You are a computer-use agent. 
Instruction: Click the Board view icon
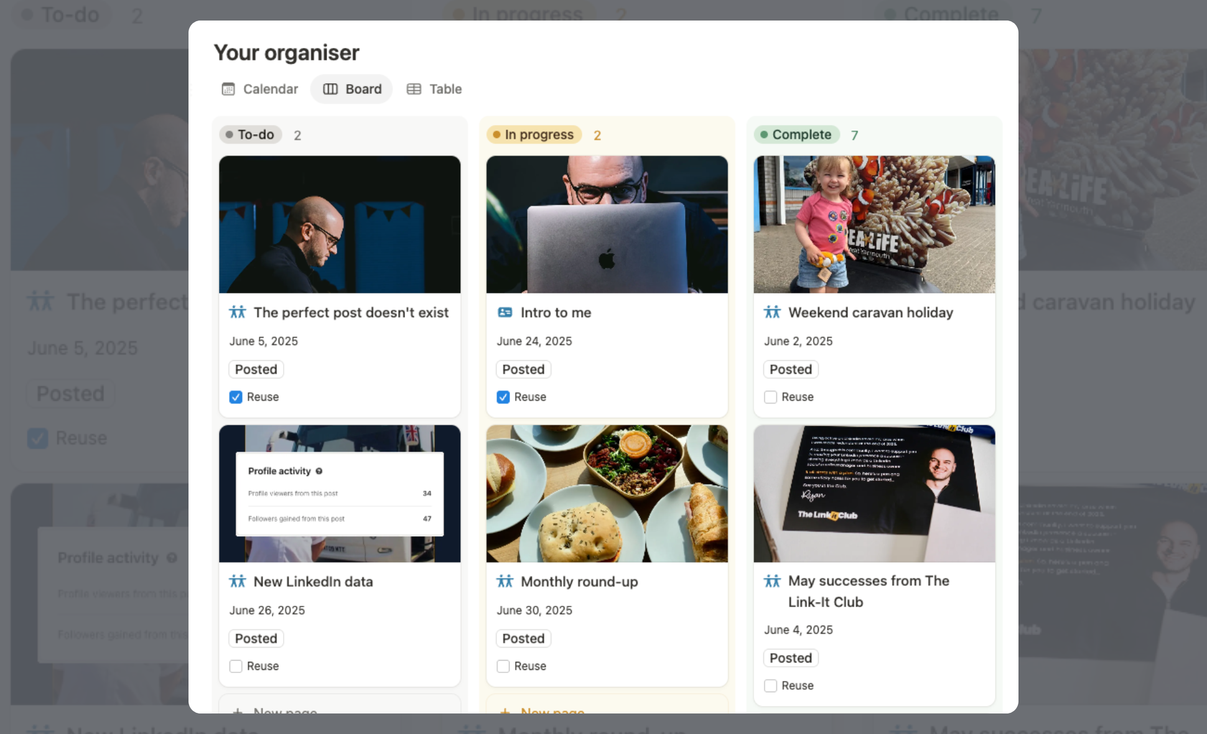click(x=330, y=89)
